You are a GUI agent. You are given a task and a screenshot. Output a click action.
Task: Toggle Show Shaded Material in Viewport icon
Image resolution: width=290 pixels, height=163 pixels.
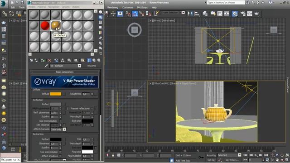click(x=82, y=60)
